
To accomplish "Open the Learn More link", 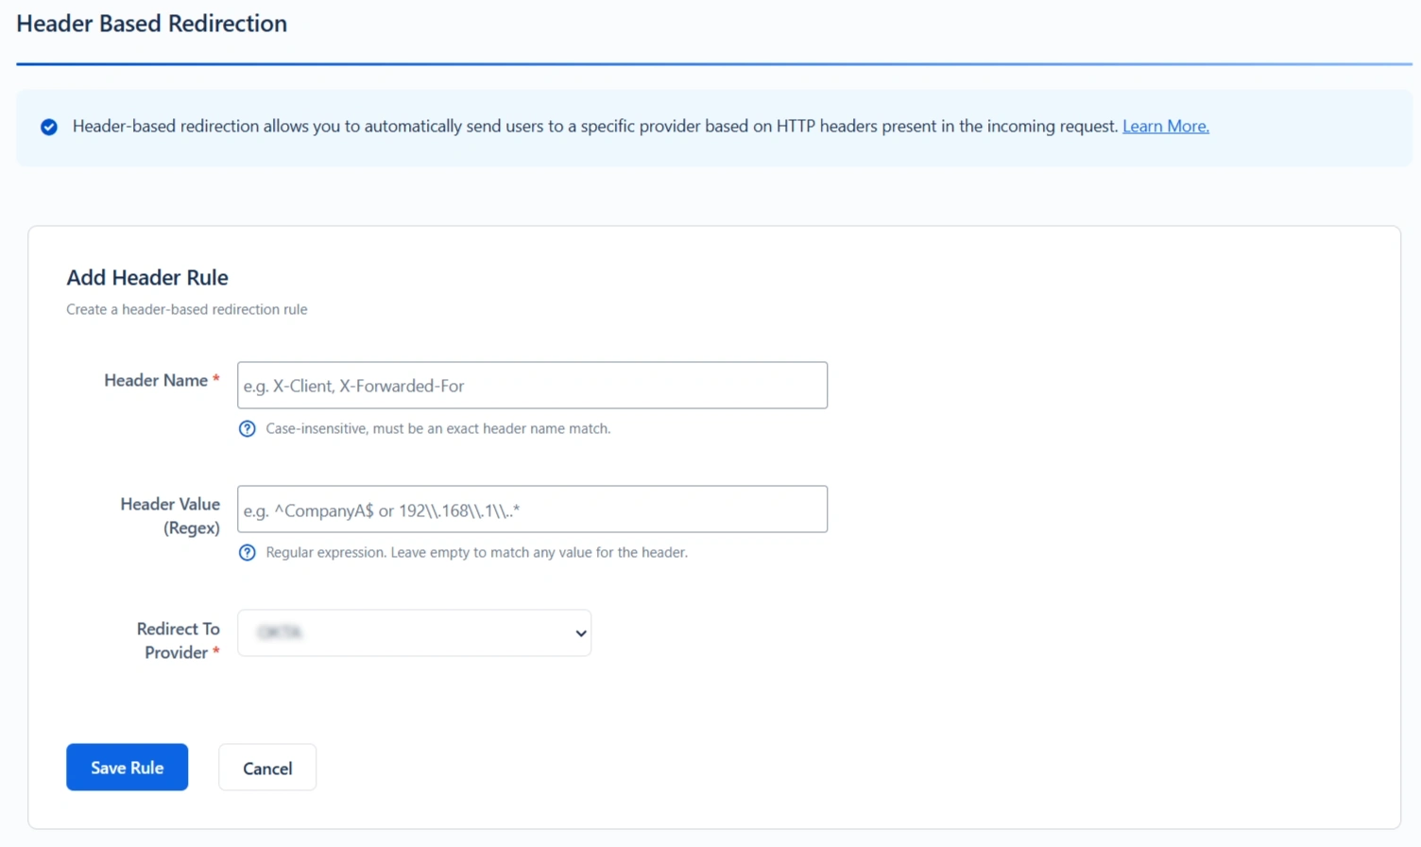I will pos(1165,126).
